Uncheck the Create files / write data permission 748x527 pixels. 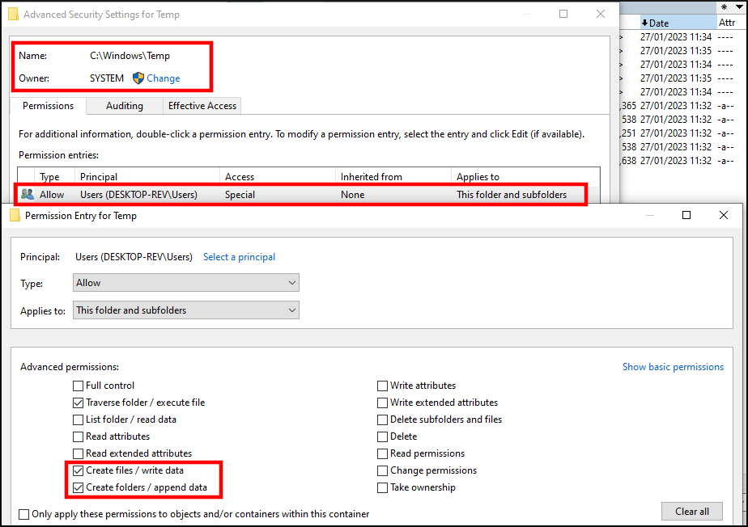tap(78, 470)
